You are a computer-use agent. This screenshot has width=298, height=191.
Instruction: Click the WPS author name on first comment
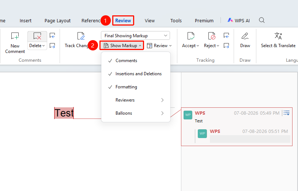tap(200, 113)
